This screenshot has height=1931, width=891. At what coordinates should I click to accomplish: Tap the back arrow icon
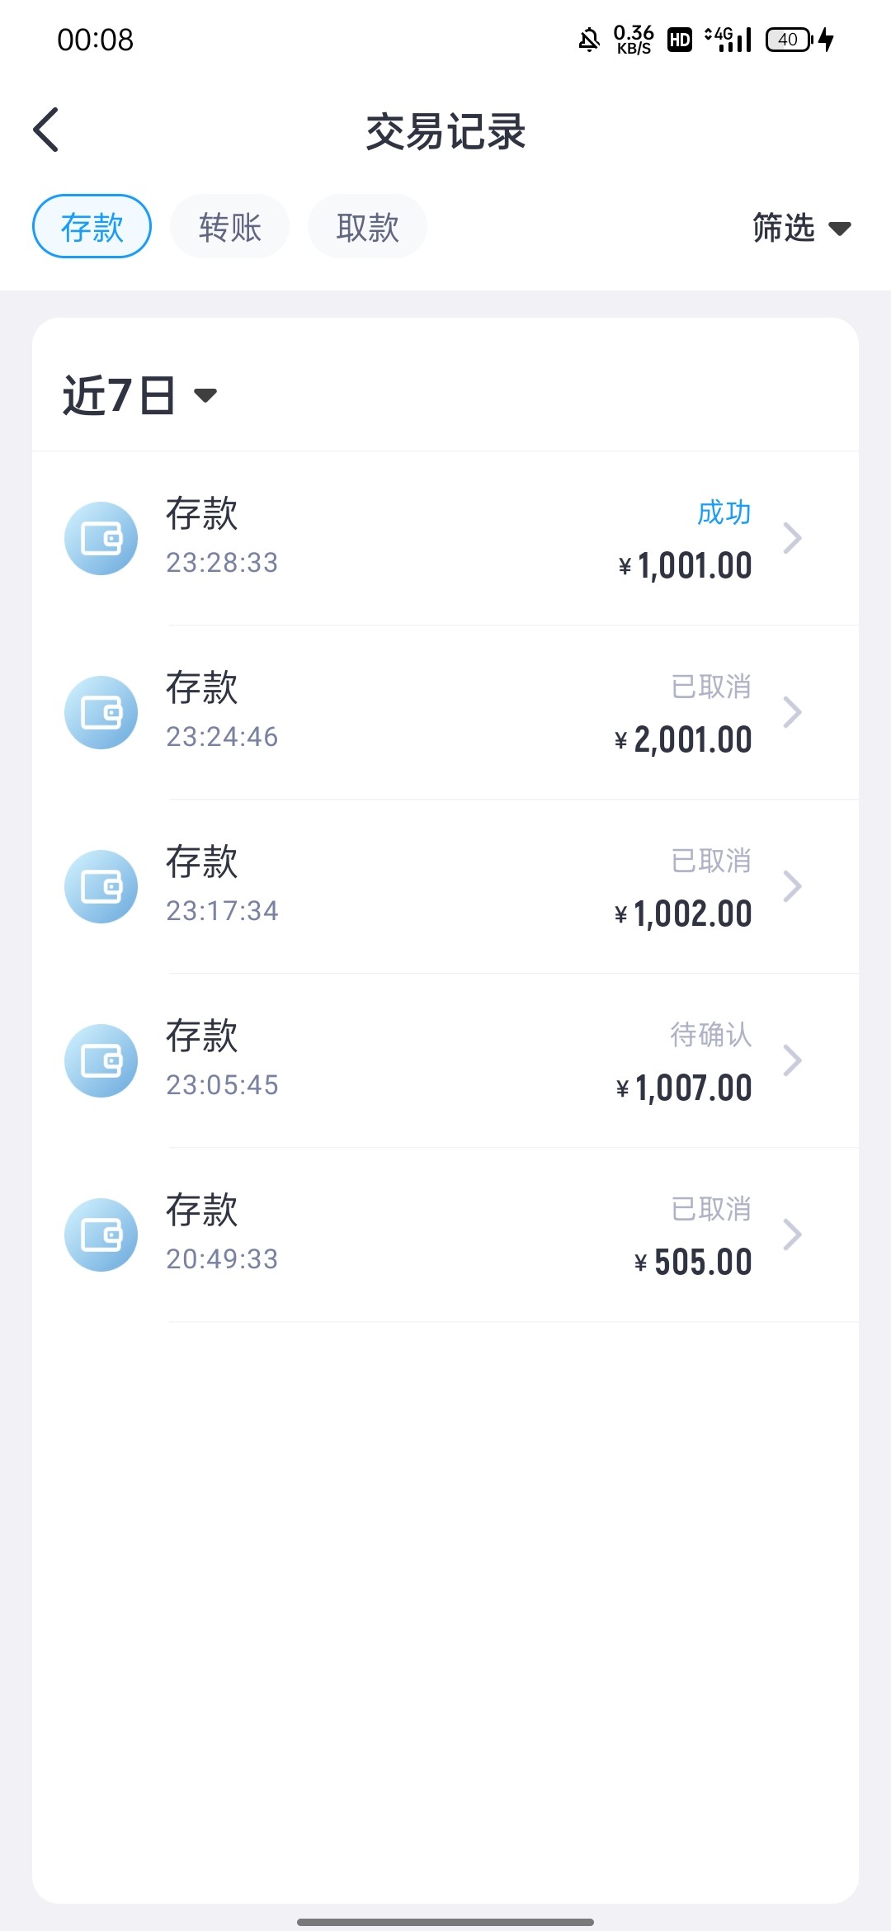[46, 130]
